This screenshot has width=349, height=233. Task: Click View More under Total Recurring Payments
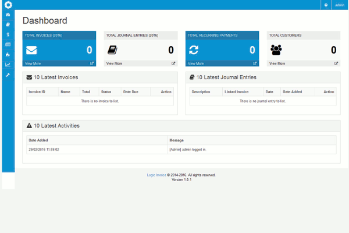pyautogui.click(x=195, y=63)
